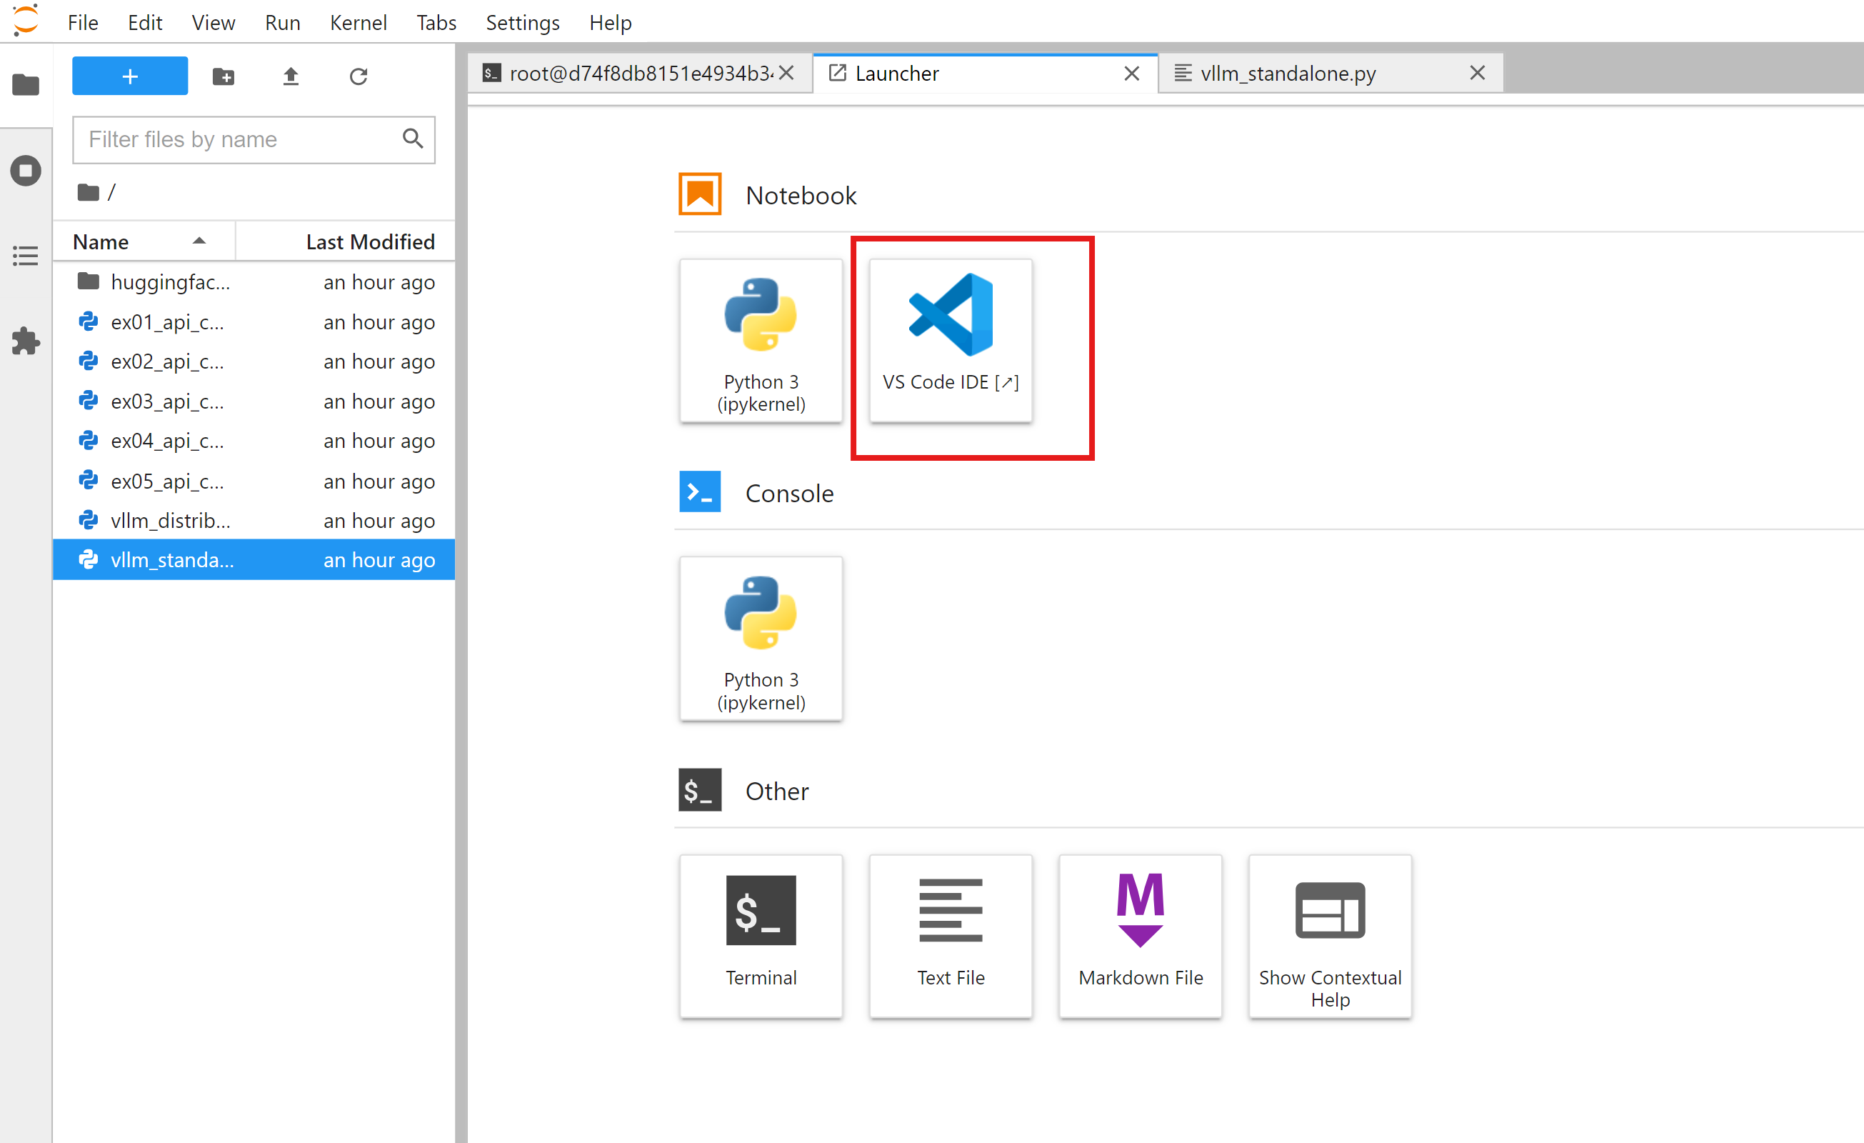Viewport: 1864px width, 1143px height.
Task: Refresh the file browser list
Action: click(359, 76)
